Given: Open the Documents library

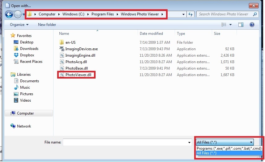Looking at the screenshot, I should coord(29,81).
